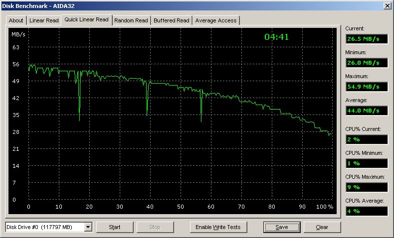Click the greyed-out Stop button
This screenshot has height=238, width=394.
click(155, 227)
